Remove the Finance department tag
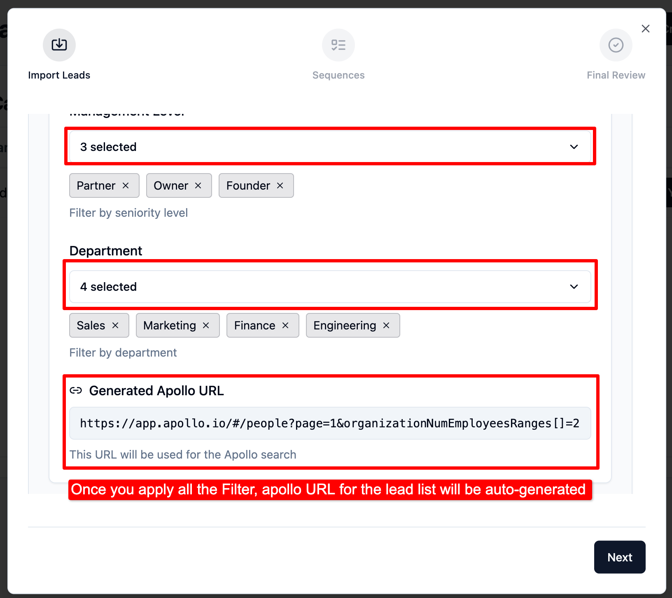The width and height of the screenshot is (672, 598). coord(285,325)
